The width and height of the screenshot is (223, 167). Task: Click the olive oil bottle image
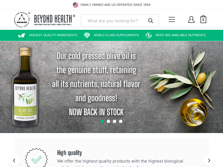25,87
